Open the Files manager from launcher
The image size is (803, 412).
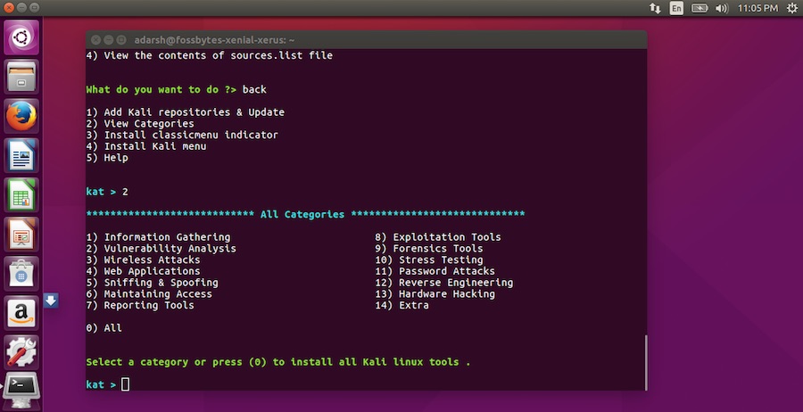(21, 77)
